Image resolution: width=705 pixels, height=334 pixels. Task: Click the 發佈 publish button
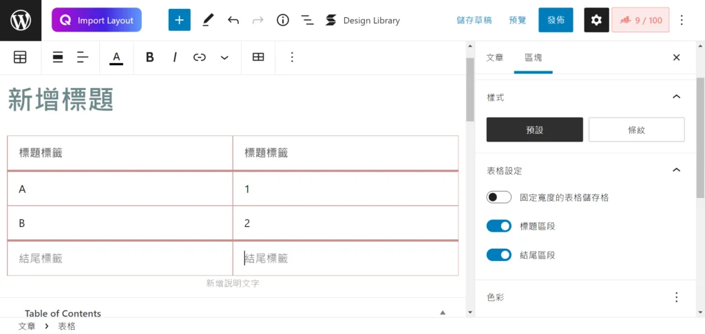[x=556, y=20]
